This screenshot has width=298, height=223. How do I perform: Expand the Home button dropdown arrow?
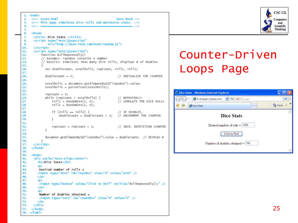[x=286, y=105]
